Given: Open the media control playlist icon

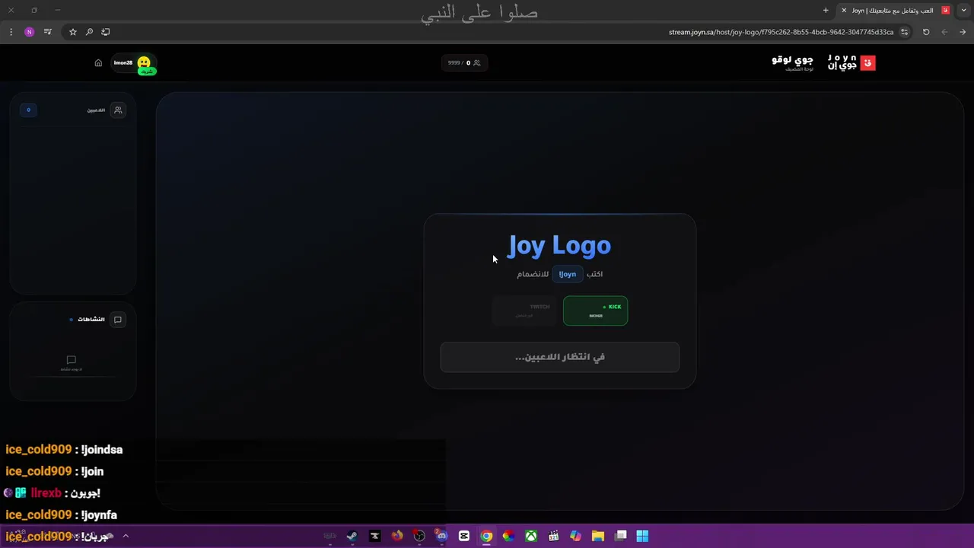Looking at the screenshot, I should coord(48,32).
